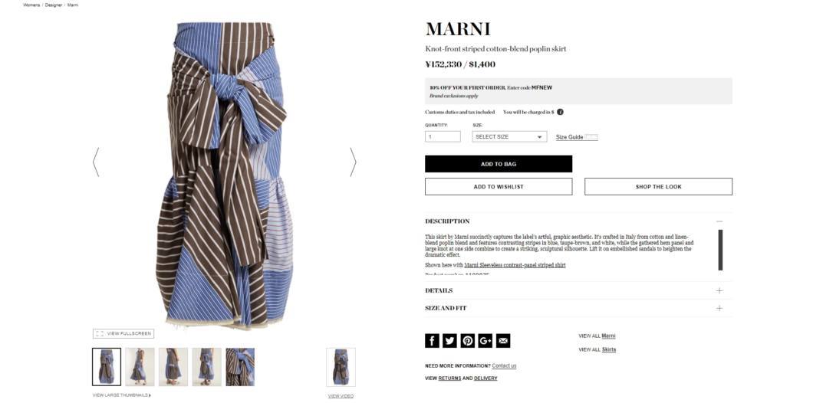The width and height of the screenshot is (813, 403).
Task: Go to Designer breadcrumb
Action: [x=54, y=5]
